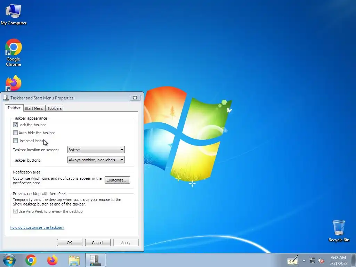Click the Windows Start orb
The image size is (356, 267).
click(9, 260)
